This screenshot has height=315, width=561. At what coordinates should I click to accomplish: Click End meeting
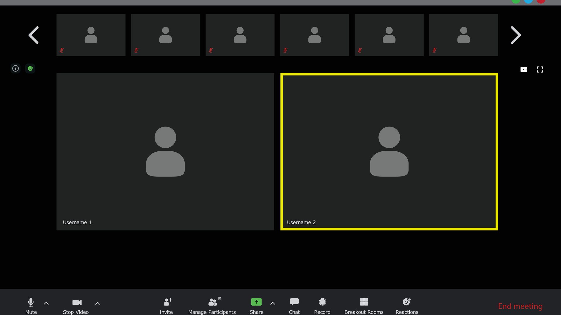pos(520,306)
